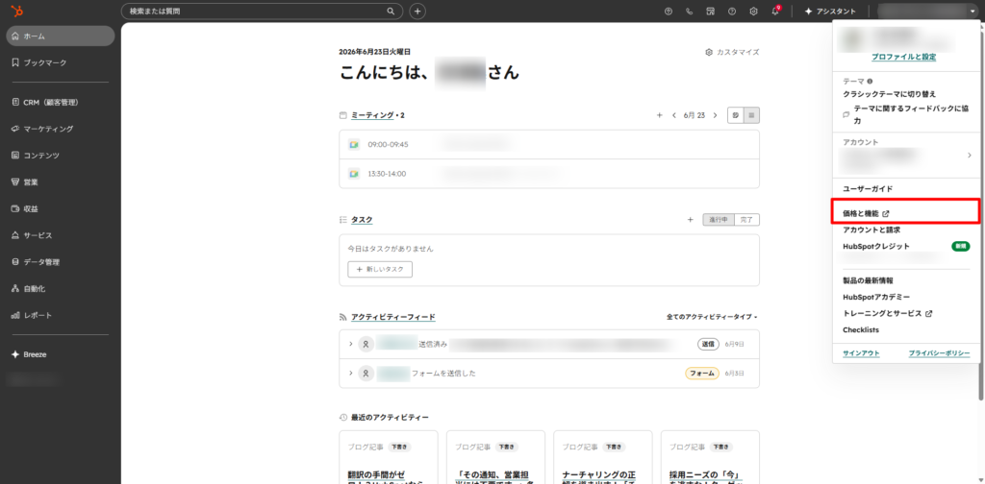Click the help question mark icon
985x484 pixels.
(x=732, y=12)
